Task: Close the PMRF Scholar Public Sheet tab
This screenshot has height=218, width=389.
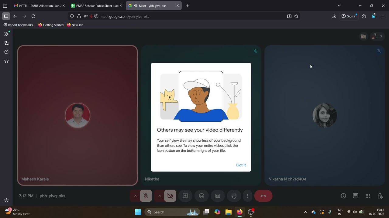Action: pyautogui.click(x=121, y=6)
